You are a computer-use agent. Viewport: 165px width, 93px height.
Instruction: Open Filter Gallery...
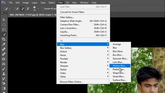coord(83,17)
